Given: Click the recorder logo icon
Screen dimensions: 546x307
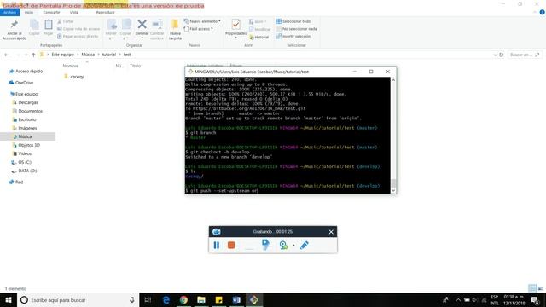Looking at the screenshot, I should coord(216,232).
